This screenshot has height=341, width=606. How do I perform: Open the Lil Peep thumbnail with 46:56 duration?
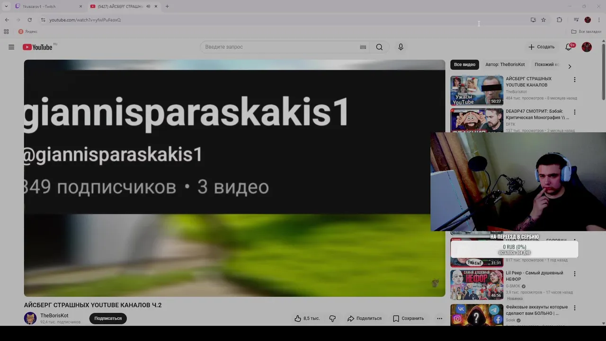pyautogui.click(x=477, y=285)
